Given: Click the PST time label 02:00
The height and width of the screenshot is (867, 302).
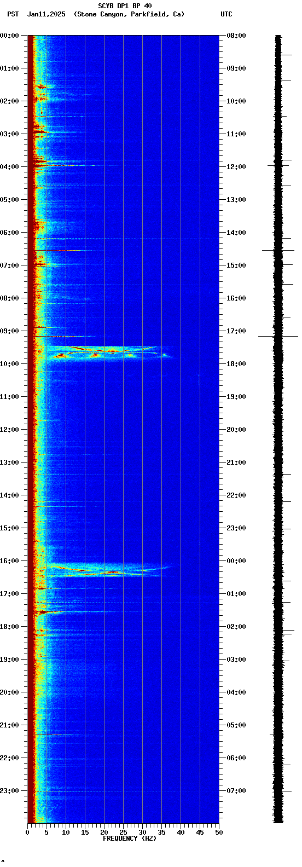Looking at the screenshot, I should pos(9,101).
